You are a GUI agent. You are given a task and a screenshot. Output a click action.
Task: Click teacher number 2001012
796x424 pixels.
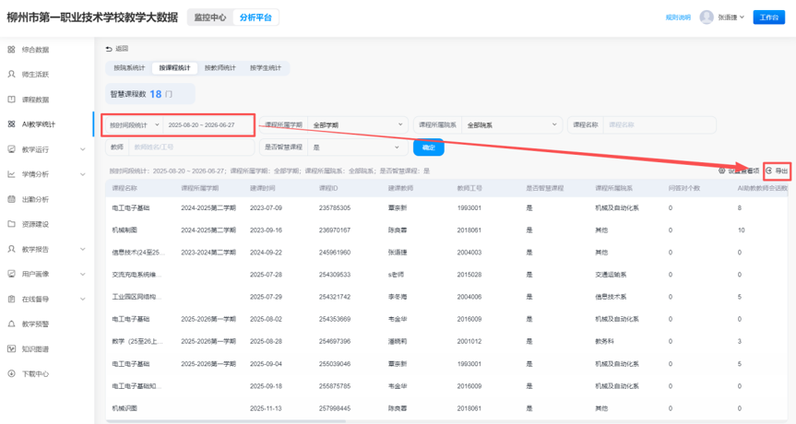(469, 341)
